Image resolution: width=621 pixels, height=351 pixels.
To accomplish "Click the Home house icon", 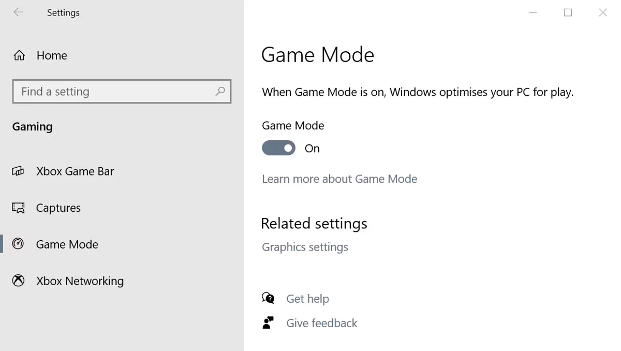I will pyautogui.click(x=19, y=55).
